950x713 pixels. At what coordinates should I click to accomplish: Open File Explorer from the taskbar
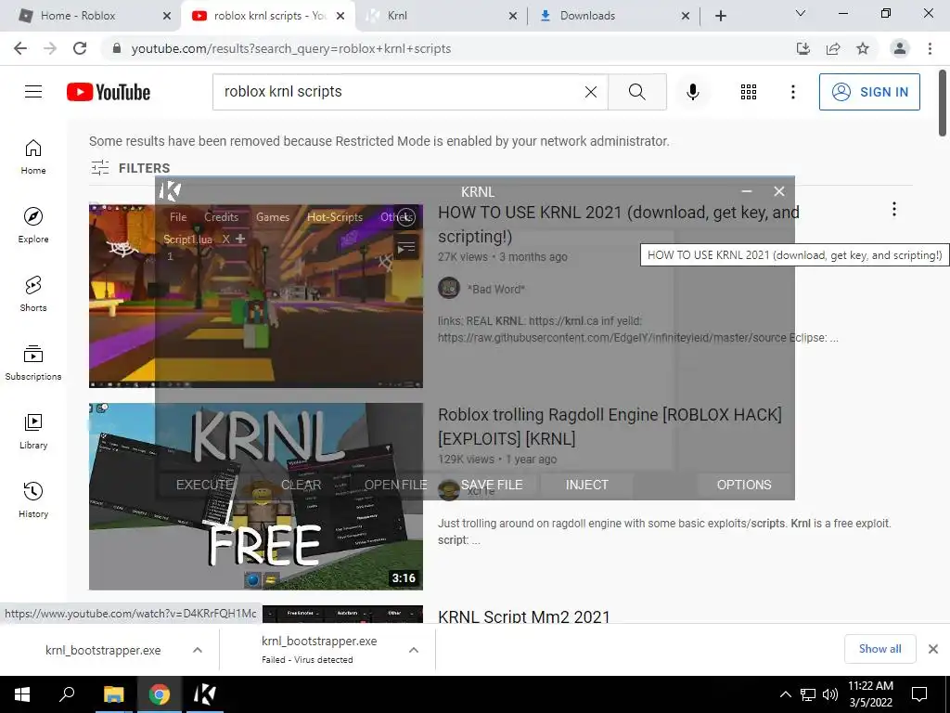click(x=113, y=694)
